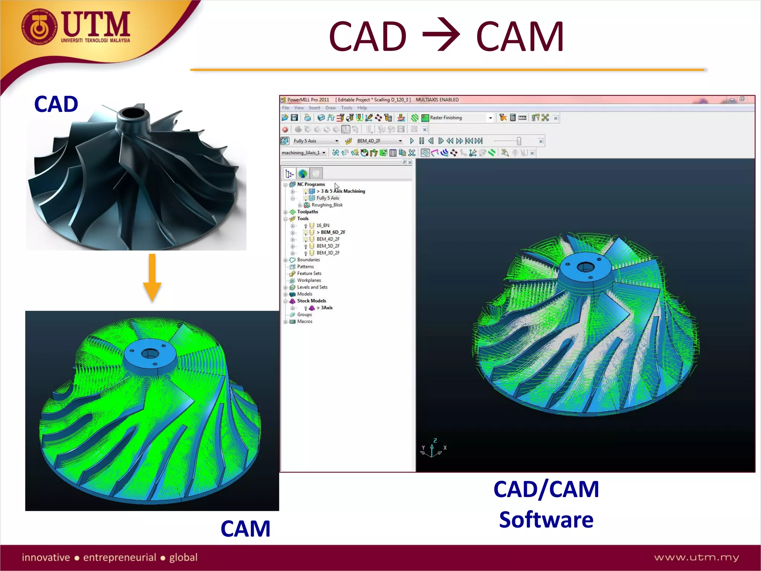The width and height of the screenshot is (761, 571).
Task: Toggle light bulb for Fully 5 Axis program
Action: (x=306, y=199)
